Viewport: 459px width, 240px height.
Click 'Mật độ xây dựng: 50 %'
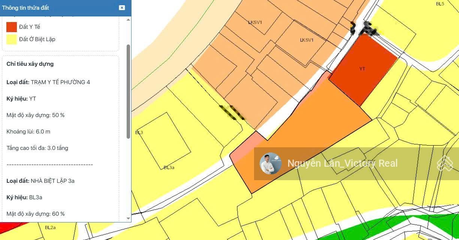[x=36, y=115]
